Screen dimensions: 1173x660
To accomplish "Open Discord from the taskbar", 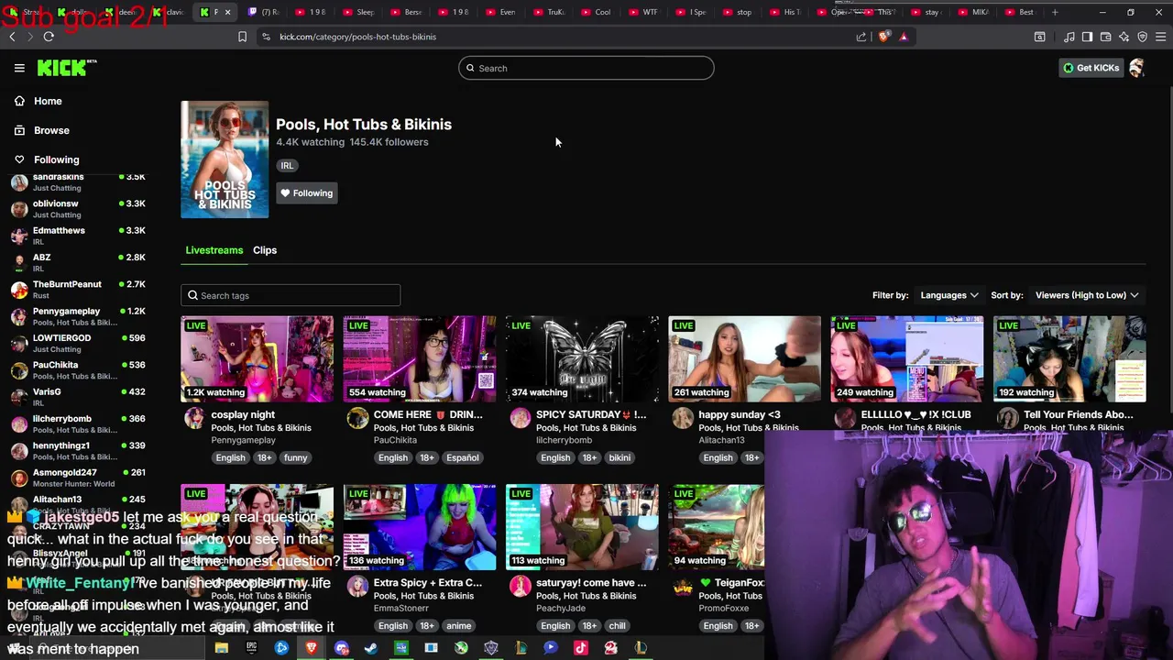I will pyautogui.click(x=341, y=648).
